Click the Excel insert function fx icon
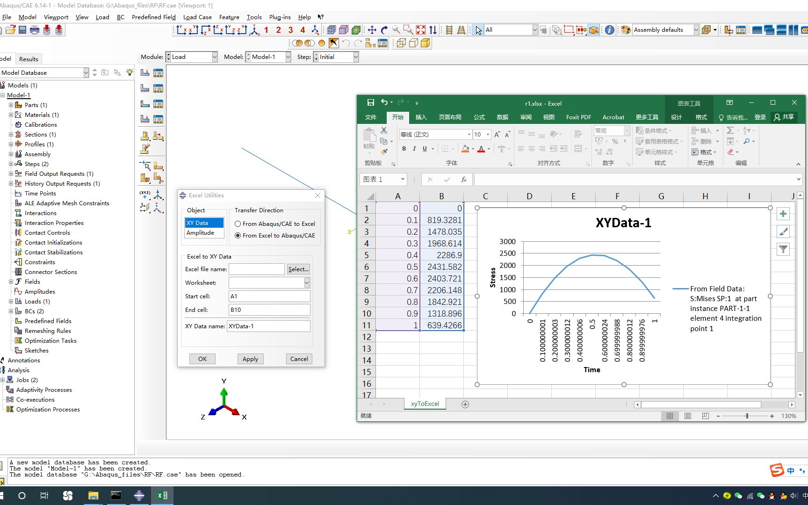The image size is (808, 505). (464, 180)
